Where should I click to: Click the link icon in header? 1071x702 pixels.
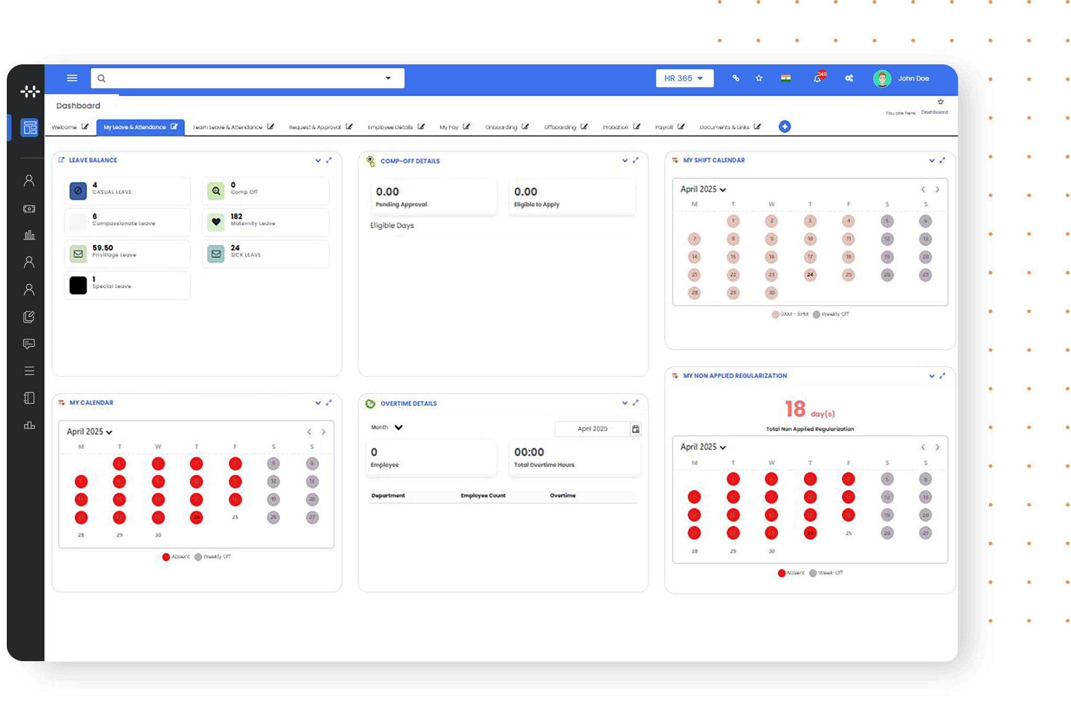[x=736, y=78]
